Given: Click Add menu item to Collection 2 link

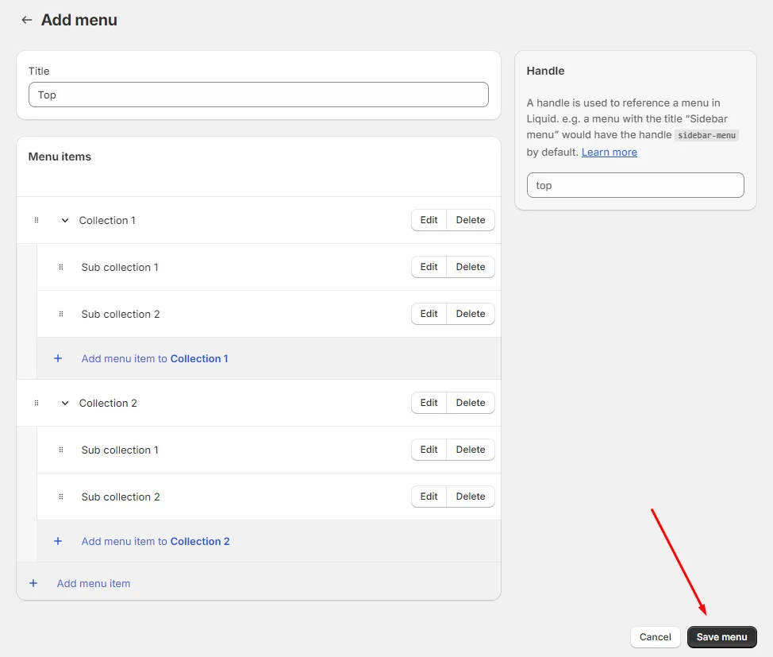Looking at the screenshot, I should pyautogui.click(x=156, y=542).
